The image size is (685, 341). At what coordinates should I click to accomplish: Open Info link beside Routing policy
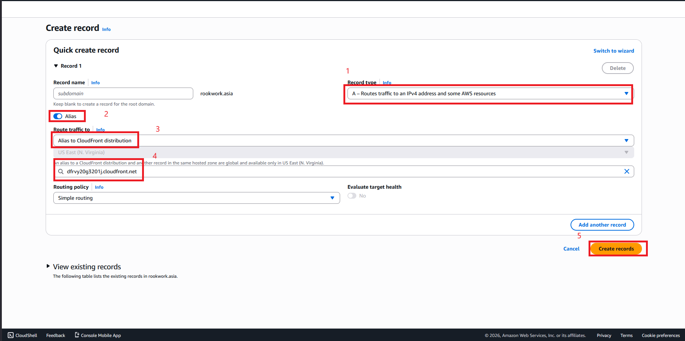click(x=99, y=187)
